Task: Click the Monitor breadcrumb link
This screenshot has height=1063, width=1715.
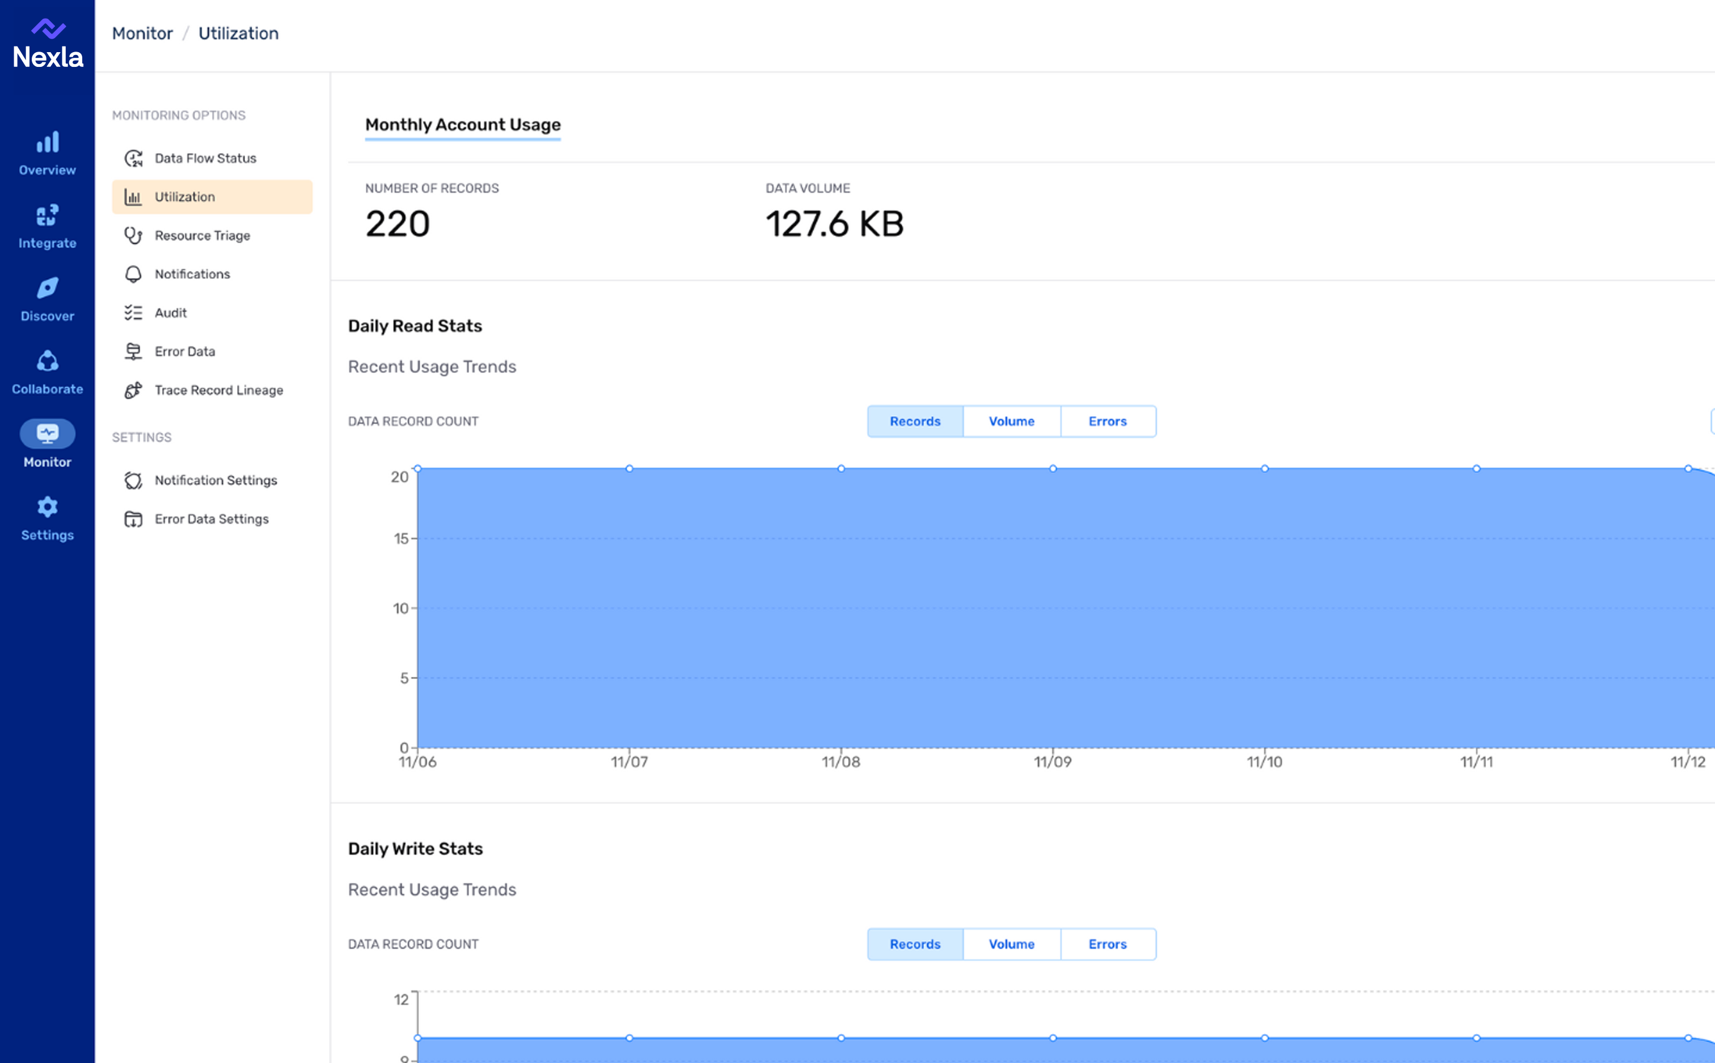Action: pyautogui.click(x=142, y=33)
